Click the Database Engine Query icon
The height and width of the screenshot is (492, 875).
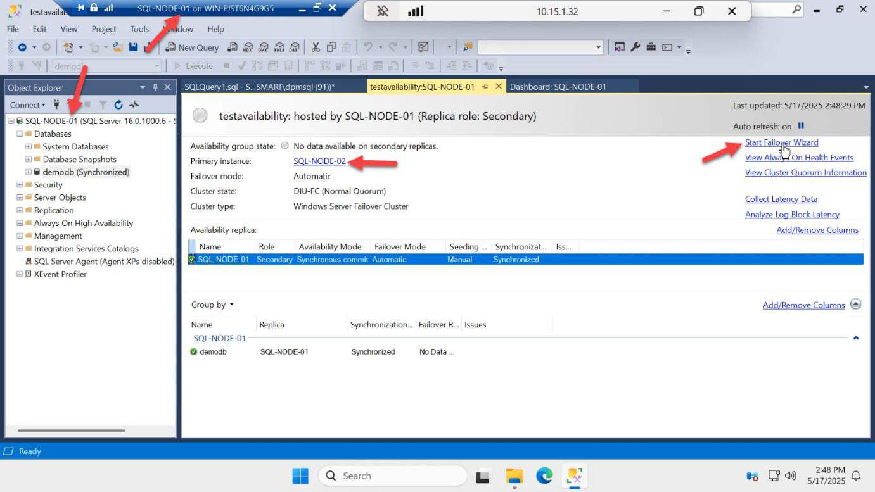233,47
